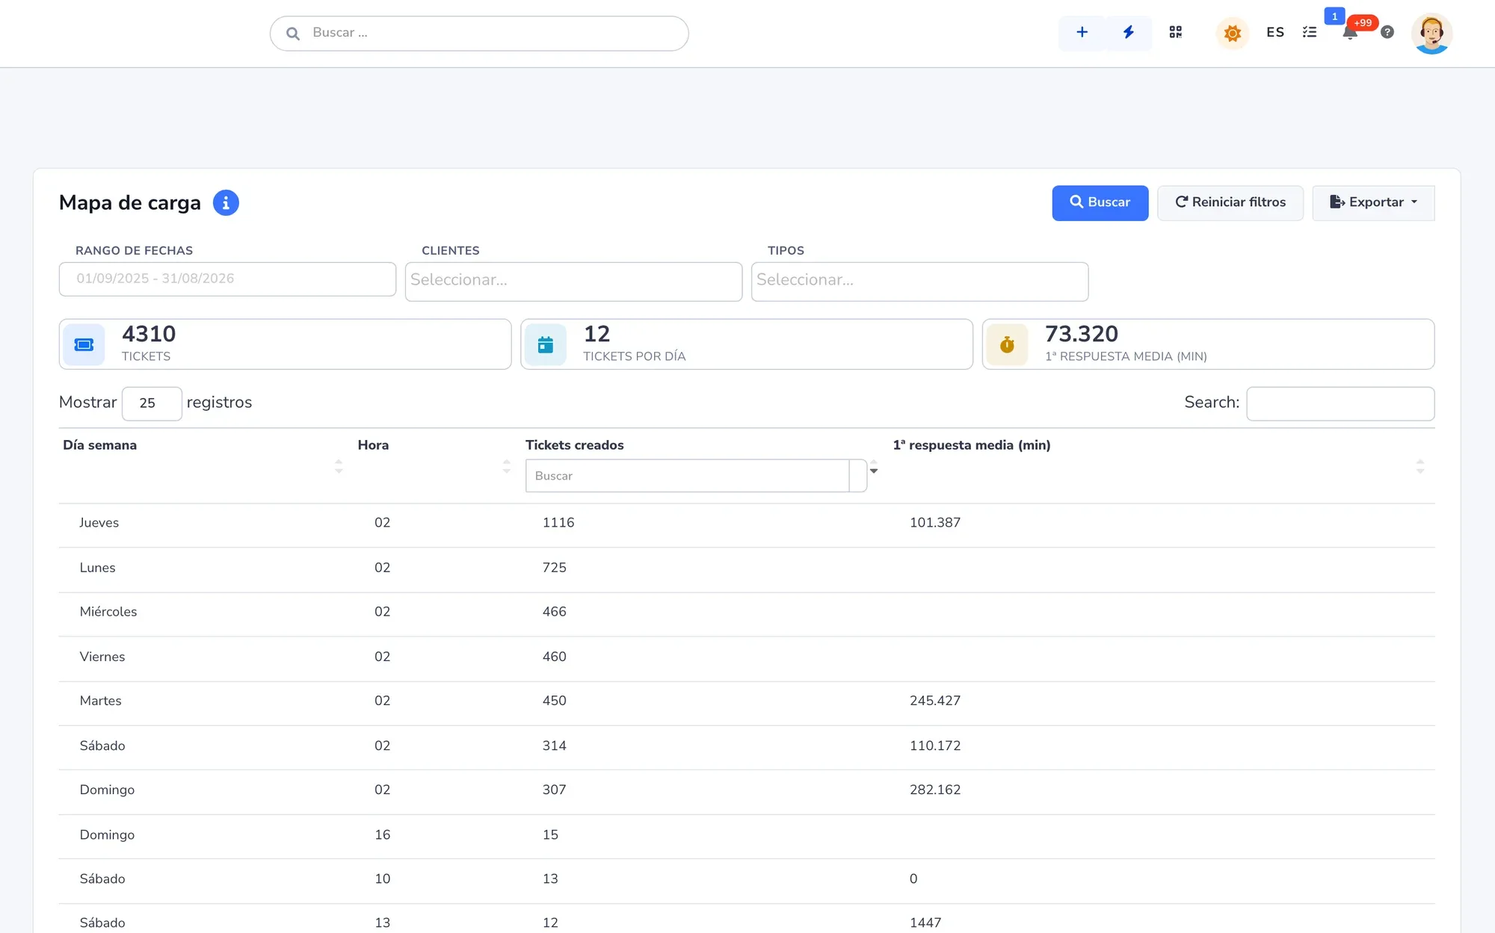Viewport: 1495px width, 933px height.
Task: Open the Tipos Seleccionar dropdown
Action: (x=919, y=282)
